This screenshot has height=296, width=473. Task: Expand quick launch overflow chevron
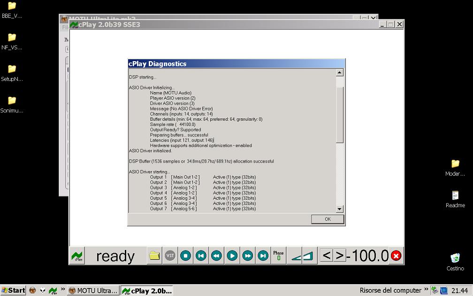63,289
